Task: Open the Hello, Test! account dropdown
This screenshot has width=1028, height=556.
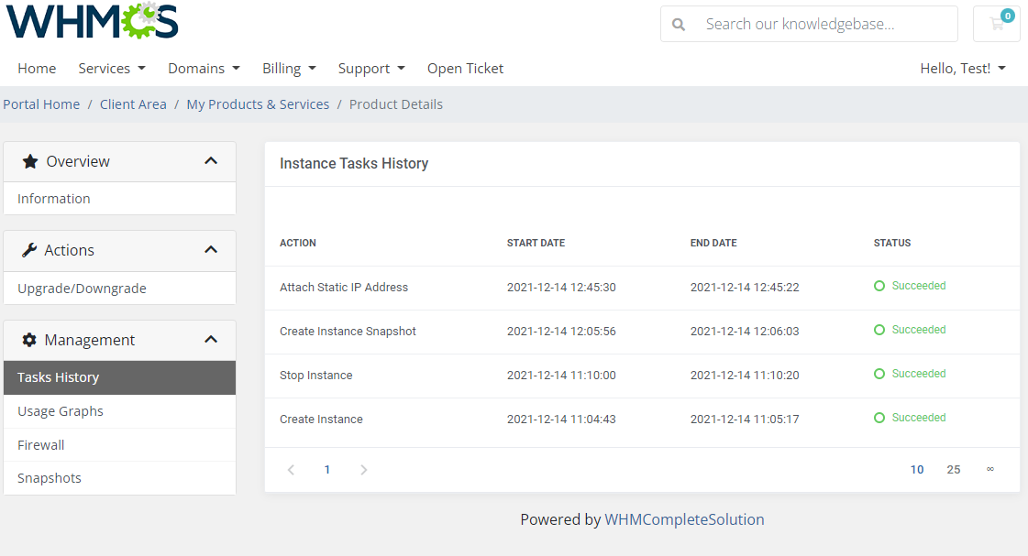Action: (x=963, y=68)
